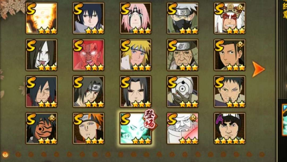Select the masked Kakashi character portrait
This screenshot has height=162, width=287.
(183, 18)
